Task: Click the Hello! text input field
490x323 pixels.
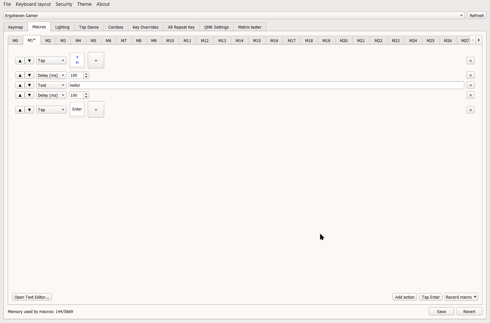Action: (266, 85)
